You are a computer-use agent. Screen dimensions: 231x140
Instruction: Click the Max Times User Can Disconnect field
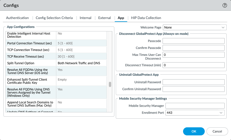click(x=193, y=55)
